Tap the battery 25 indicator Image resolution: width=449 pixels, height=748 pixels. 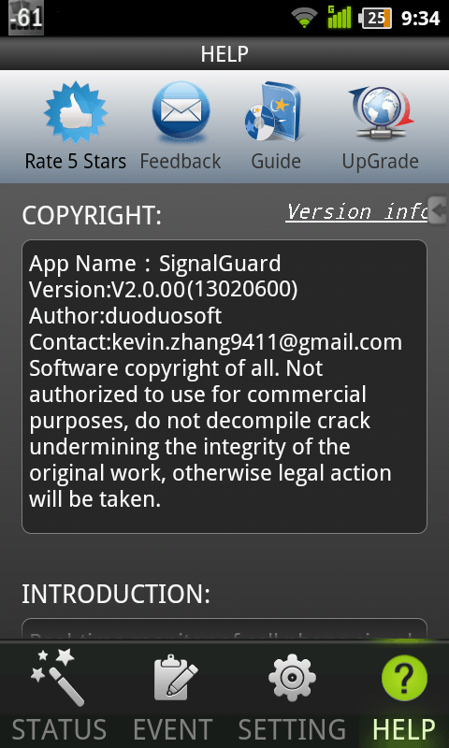click(x=377, y=18)
